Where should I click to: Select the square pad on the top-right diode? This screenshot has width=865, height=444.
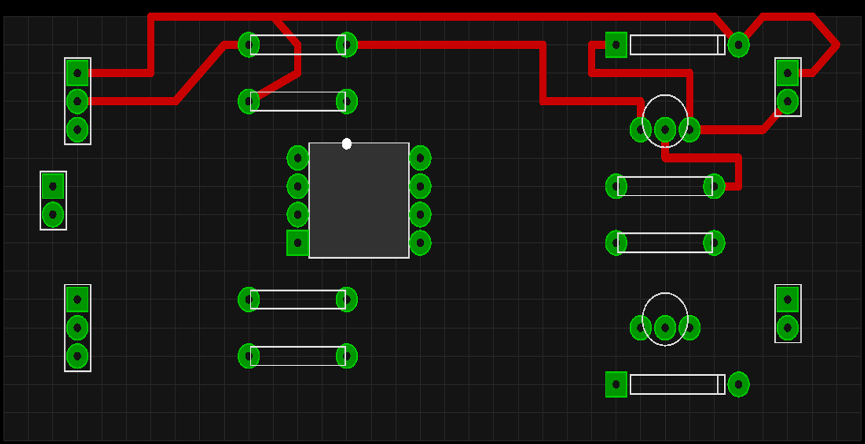point(617,45)
